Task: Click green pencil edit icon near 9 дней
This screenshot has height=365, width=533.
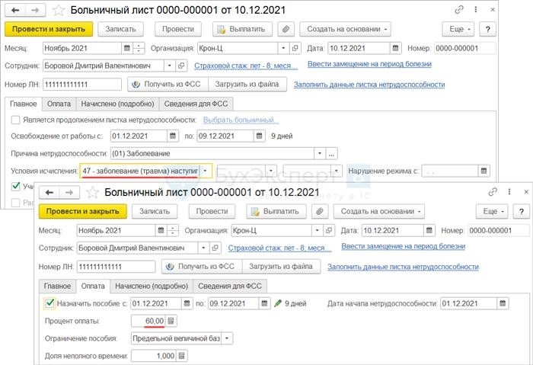Action: (x=278, y=303)
